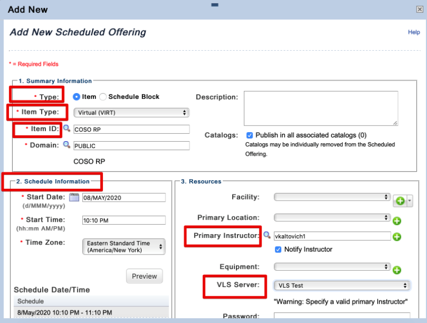Uncheck Publish in all associated catalogs
The image size is (427, 323).
250,135
